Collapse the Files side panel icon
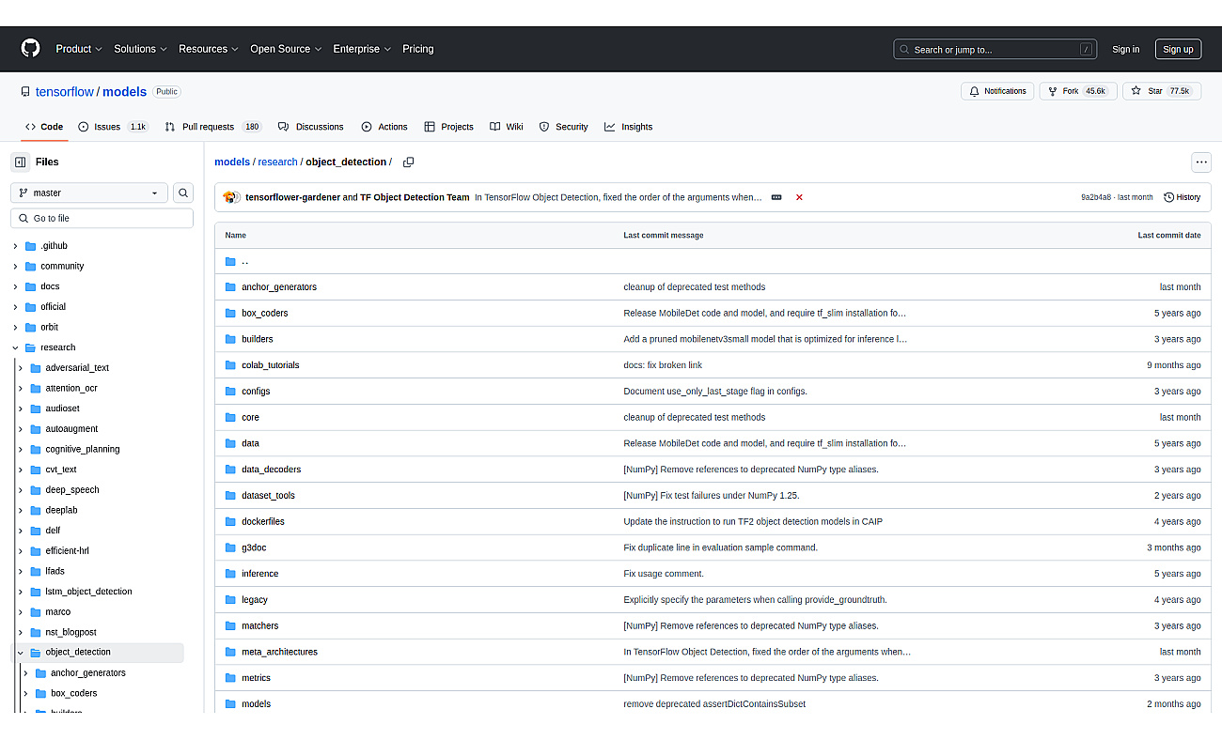1222x740 pixels. tap(21, 162)
